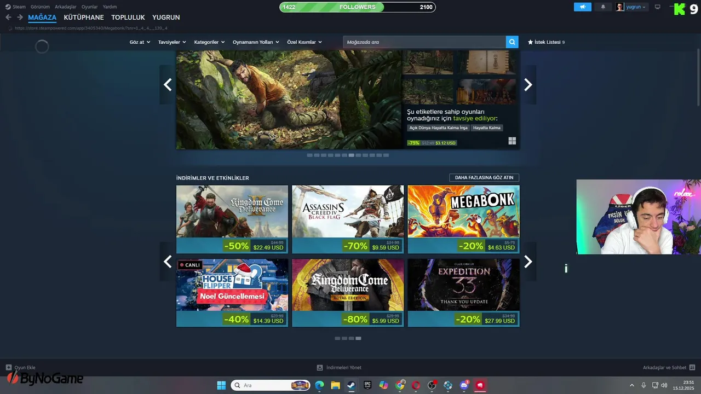This screenshot has width=701, height=394.
Task: Open Copilot from the taskbar
Action: [x=383, y=385]
